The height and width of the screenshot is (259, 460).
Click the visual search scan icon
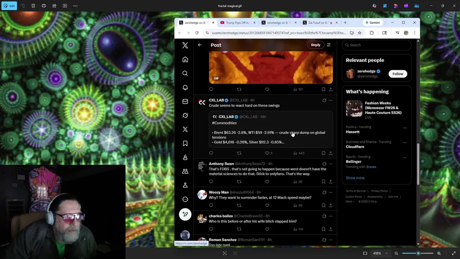pos(225,253)
